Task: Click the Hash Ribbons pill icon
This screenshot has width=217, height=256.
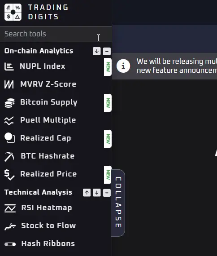Action: click(10, 244)
